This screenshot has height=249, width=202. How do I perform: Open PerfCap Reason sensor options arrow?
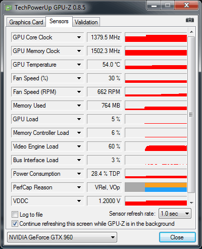79,187
